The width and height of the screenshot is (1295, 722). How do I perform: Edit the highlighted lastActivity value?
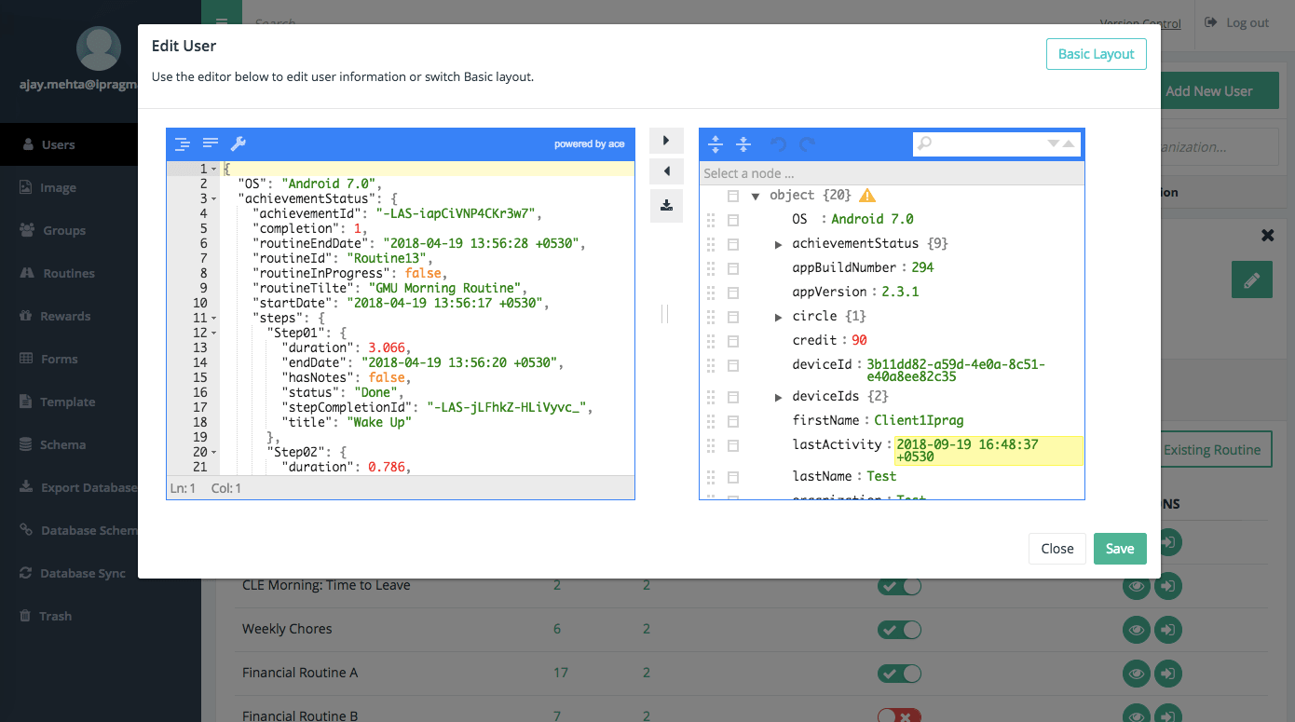tap(988, 451)
